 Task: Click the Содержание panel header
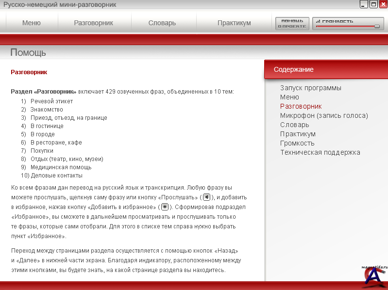(326, 69)
